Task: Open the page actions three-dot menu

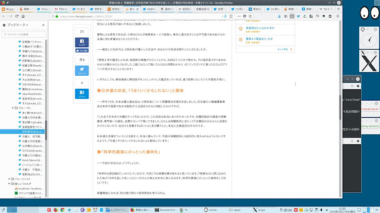Action: [x=239, y=16]
